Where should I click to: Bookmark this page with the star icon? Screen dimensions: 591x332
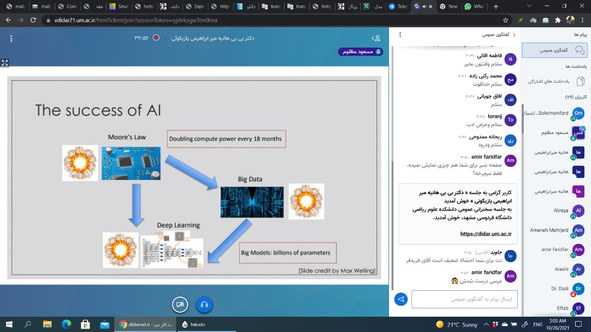point(506,20)
